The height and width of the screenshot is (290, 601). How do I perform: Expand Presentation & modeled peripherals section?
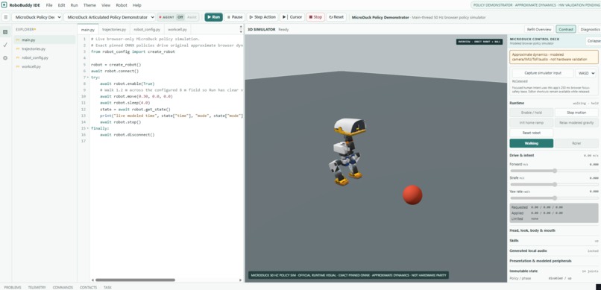pyautogui.click(x=554, y=261)
